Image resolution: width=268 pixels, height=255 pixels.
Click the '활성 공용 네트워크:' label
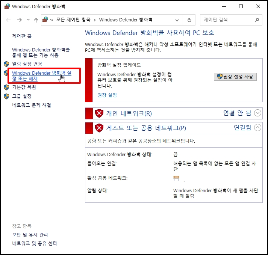pos(108,178)
